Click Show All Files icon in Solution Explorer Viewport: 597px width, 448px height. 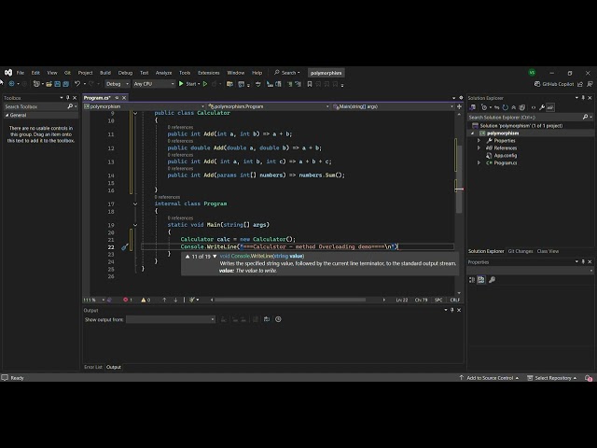coord(522,107)
